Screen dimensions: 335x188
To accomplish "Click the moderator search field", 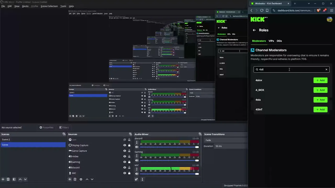I will [x=291, y=69].
